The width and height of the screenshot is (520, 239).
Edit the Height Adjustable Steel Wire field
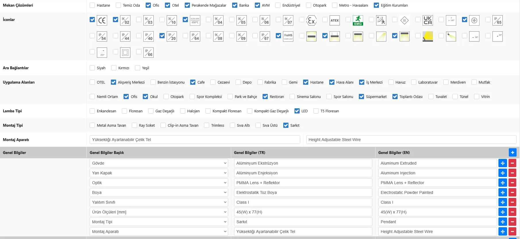point(411,140)
